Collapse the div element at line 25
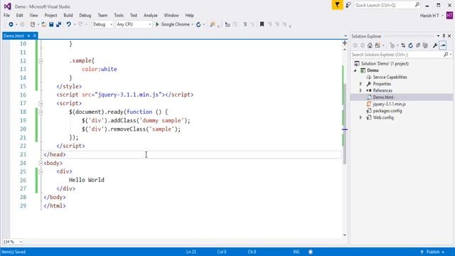The width and height of the screenshot is (455, 256). coord(41,172)
